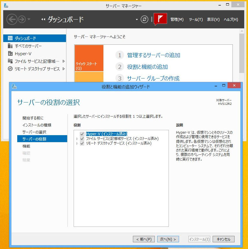Click the back arrow in Server Manager

point(12,19)
